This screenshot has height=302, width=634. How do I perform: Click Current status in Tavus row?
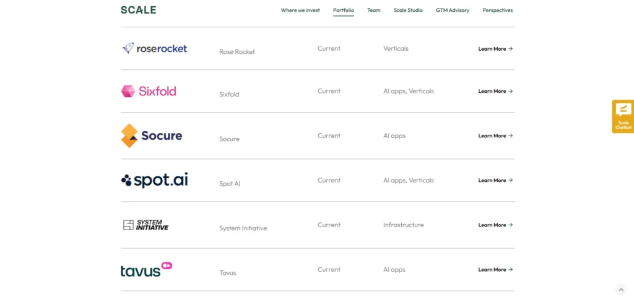click(329, 270)
